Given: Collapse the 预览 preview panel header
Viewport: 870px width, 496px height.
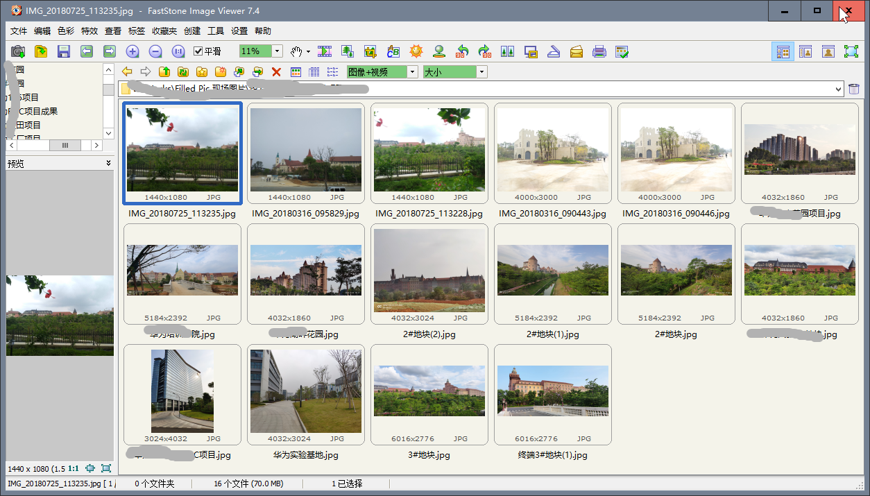Looking at the screenshot, I should point(108,163).
